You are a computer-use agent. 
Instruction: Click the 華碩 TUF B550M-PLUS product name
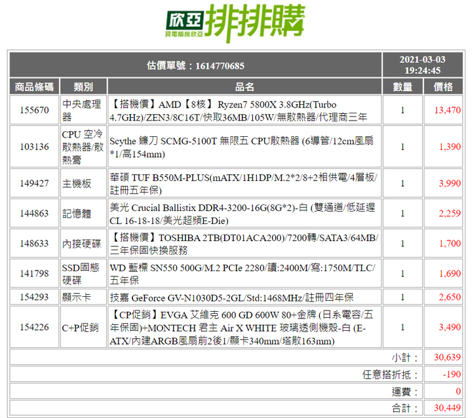[x=245, y=183]
